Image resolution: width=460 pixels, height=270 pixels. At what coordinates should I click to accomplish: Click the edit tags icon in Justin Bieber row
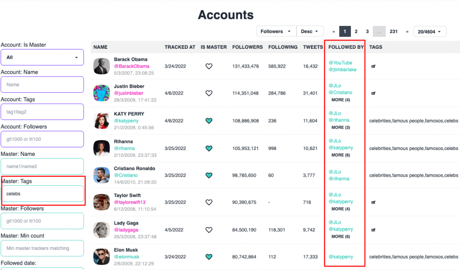pyautogui.click(x=373, y=93)
